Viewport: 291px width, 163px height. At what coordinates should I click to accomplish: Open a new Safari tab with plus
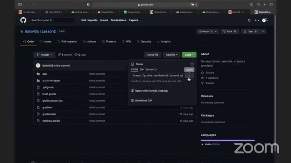(x=265, y=5)
